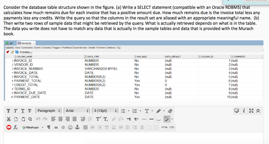Insert anchor into text
This screenshot has width=269, height=144.
77,127
